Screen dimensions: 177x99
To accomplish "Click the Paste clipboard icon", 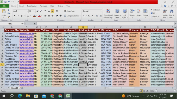I will click(x=4, y=11).
